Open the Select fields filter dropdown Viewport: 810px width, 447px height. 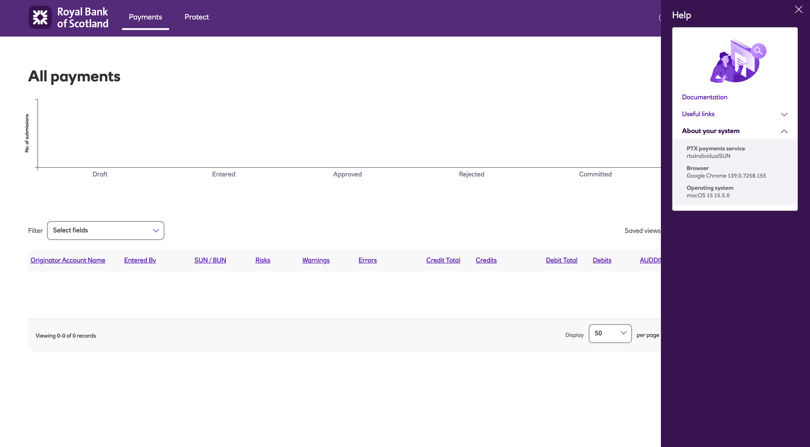(106, 230)
